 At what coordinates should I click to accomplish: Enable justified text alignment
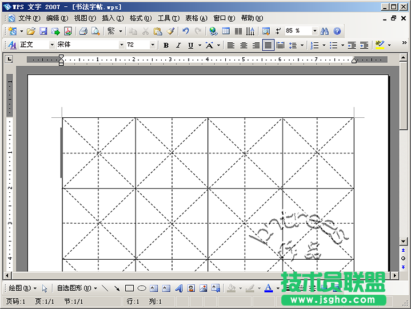pos(268,45)
